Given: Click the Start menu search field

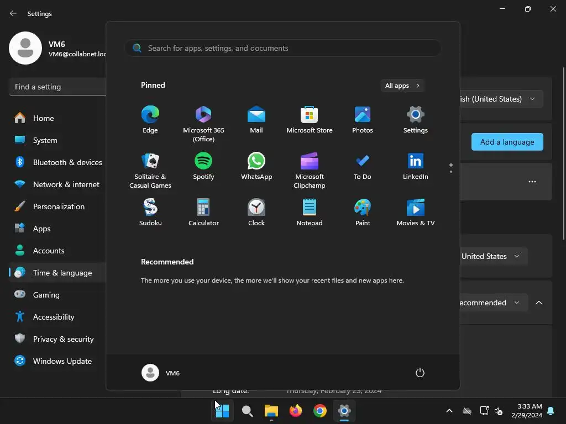Looking at the screenshot, I should click(283, 48).
